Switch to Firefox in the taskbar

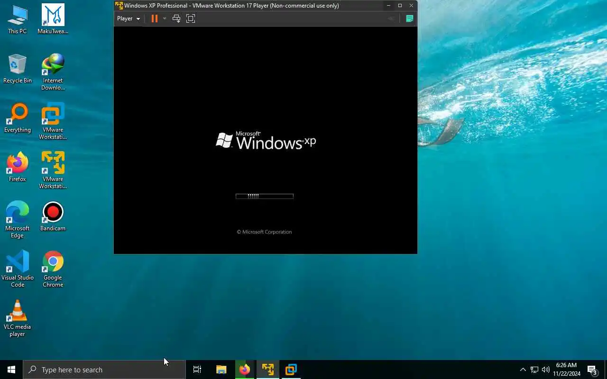point(244,370)
